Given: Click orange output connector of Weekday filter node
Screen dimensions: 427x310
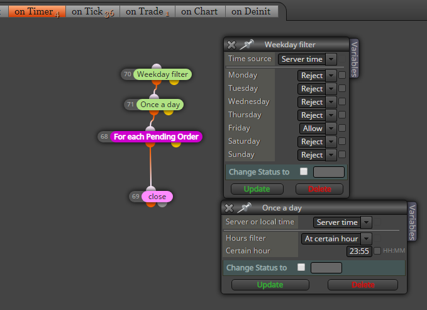Looking at the screenshot, I should click(157, 82).
